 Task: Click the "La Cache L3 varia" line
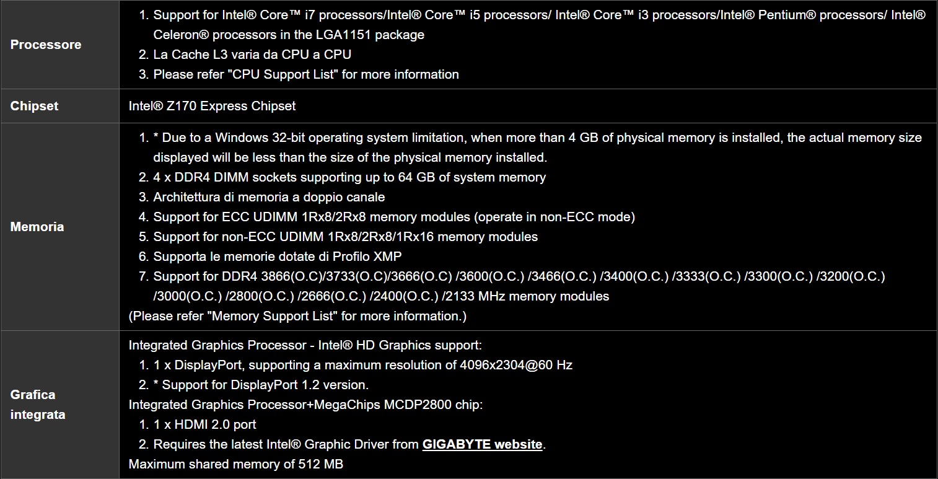(x=252, y=55)
